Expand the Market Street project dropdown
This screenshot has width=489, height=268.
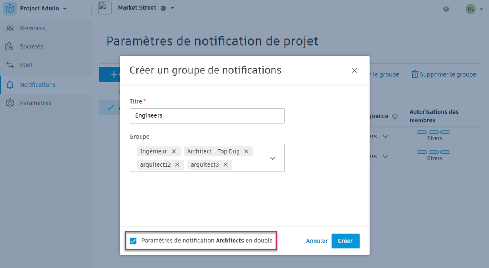(172, 8)
